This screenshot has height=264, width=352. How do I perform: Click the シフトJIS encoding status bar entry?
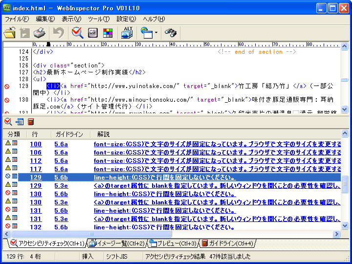117,256
